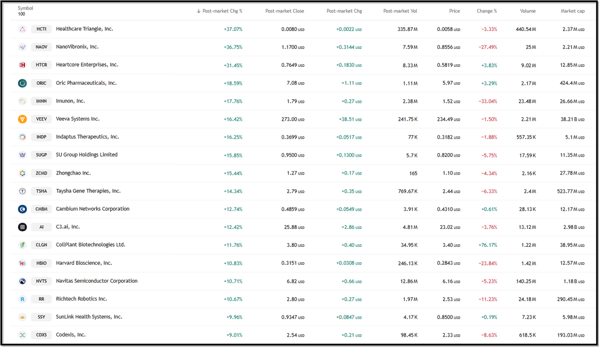599x347 pixels.
Task: Sort by Change % column header
Action: [487, 11]
